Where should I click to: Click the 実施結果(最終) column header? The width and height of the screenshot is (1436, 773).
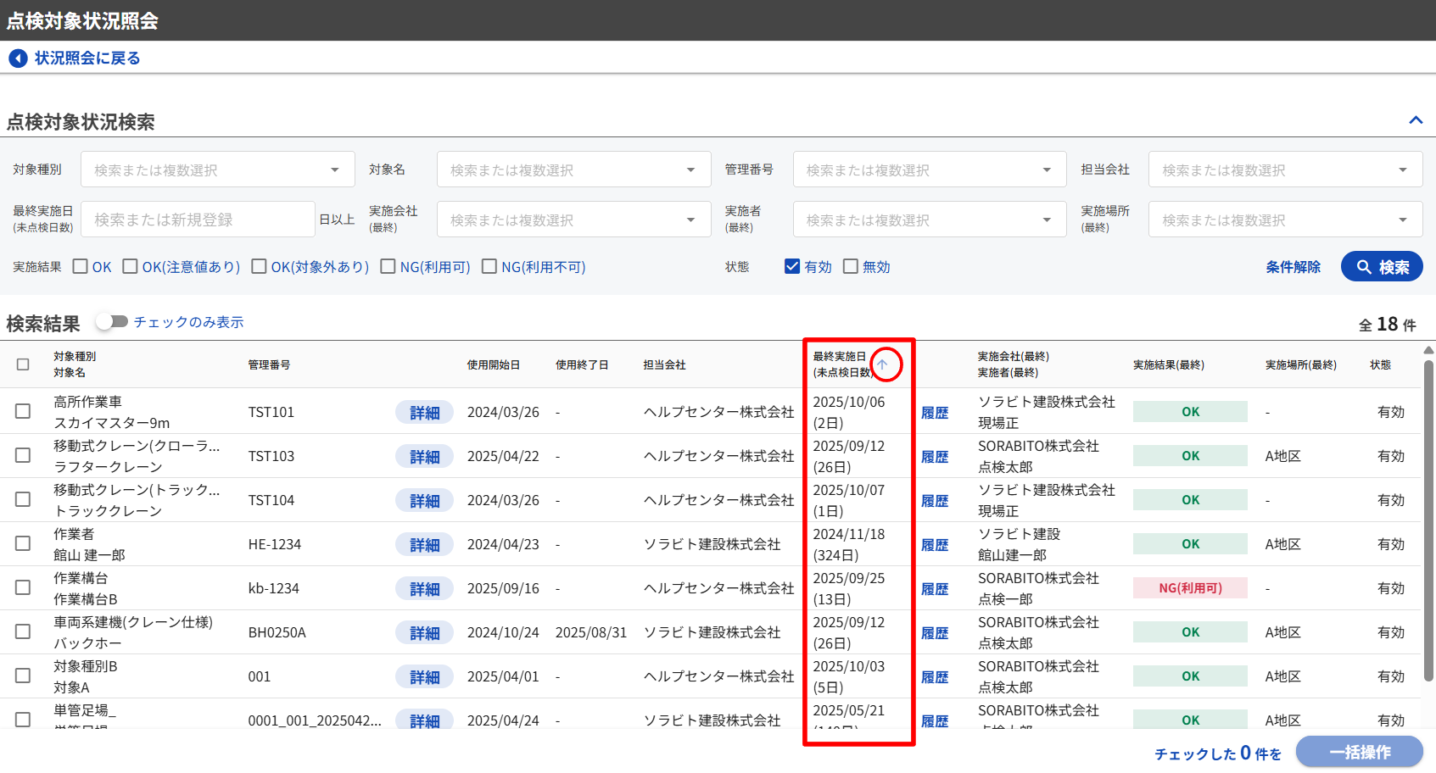coord(1168,365)
